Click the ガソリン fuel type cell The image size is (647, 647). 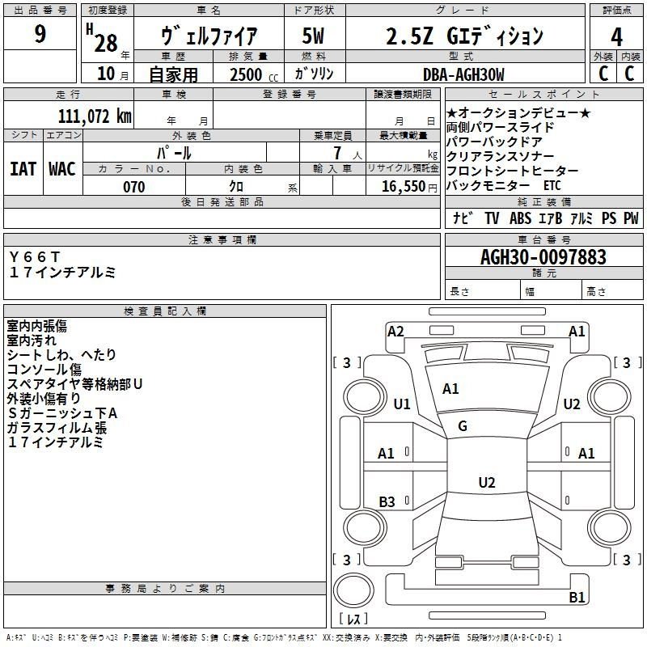(313, 74)
